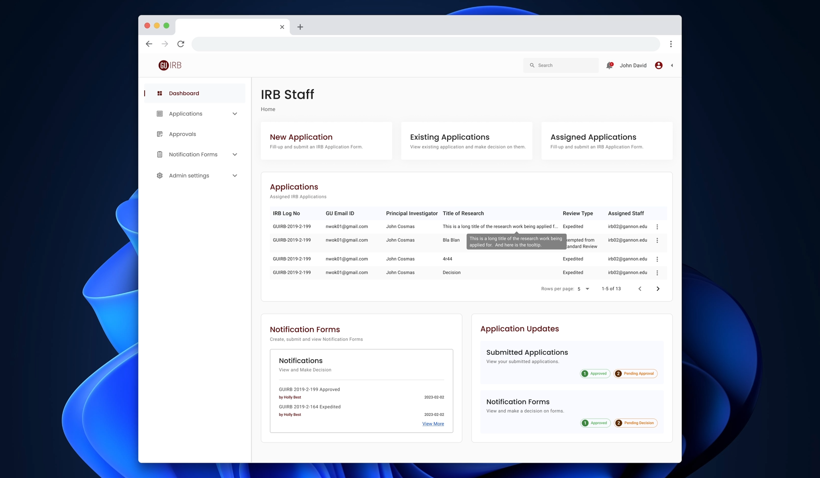This screenshot has height=478, width=820.
Task: Open Admin settings in sidebar
Action: pos(194,176)
